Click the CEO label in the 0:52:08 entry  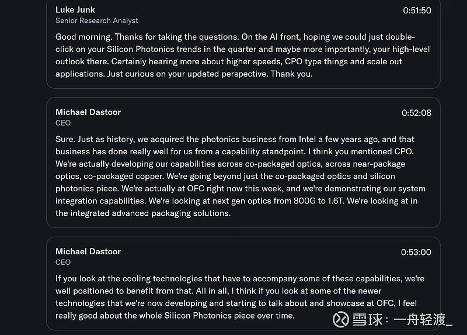pos(63,123)
